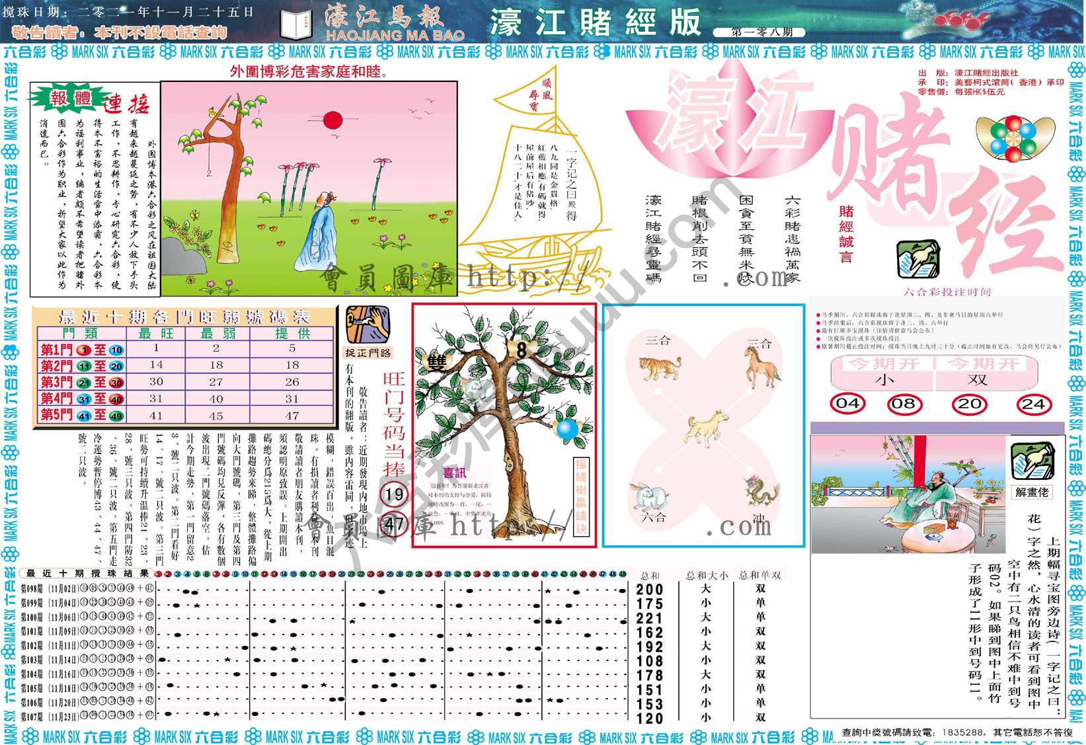Select the tiger animal picture
The height and width of the screenshot is (745, 1086).
tap(660, 368)
